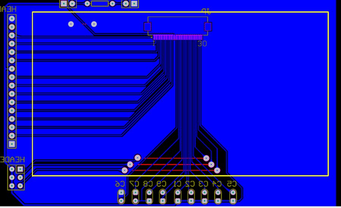
Task: Select the JP reference designator text
Action: pos(206,12)
